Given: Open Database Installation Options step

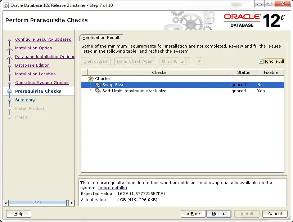Looking at the screenshot, I should point(45,57).
